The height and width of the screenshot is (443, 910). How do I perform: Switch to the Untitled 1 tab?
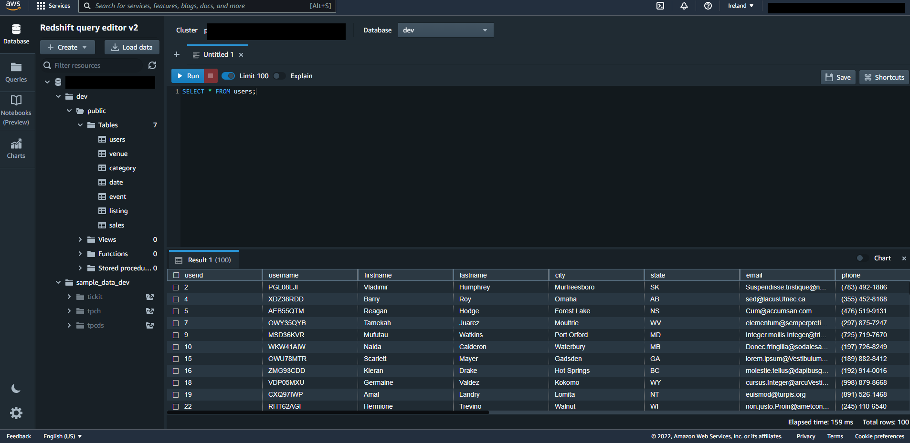(x=218, y=54)
